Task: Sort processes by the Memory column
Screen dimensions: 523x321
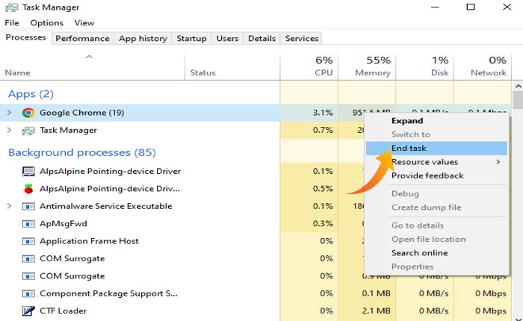Action: (372, 66)
